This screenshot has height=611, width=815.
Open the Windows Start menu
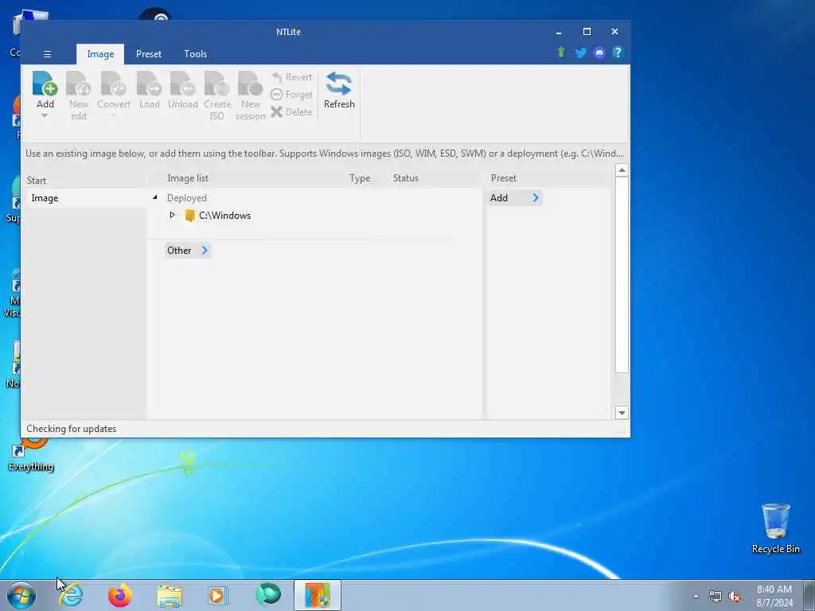click(21, 595)
